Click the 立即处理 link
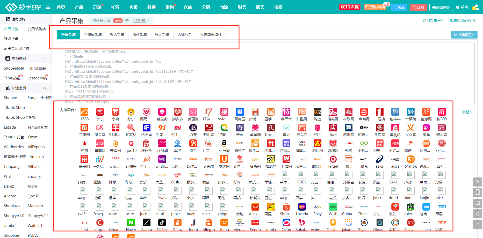The image size is (483, 238). (139, 21)
